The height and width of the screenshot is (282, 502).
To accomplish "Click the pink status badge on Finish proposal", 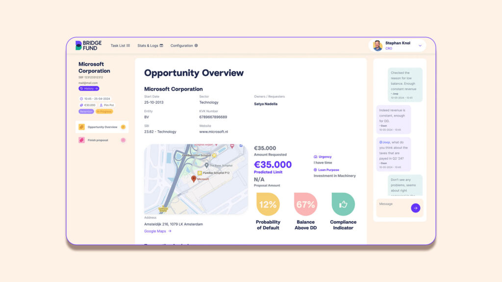I will click(x=123, y=140).
